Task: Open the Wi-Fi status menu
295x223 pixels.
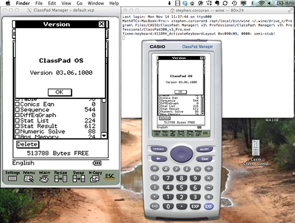Action: click(261, 3)
